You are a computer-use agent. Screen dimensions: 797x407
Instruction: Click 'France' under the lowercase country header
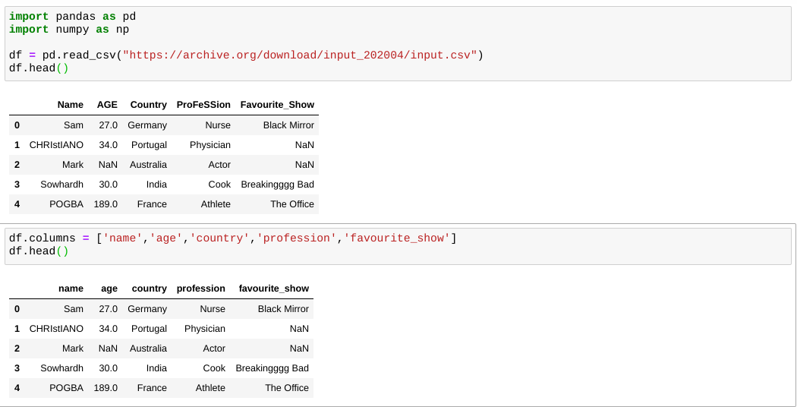click(x=152, y=388)
